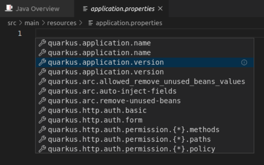Choose quarkus.arc.allowed_remove_unused_beans_values suggestion
This screenshot has width=264, height=165.
pyautogui.click(x=145, y=82)
